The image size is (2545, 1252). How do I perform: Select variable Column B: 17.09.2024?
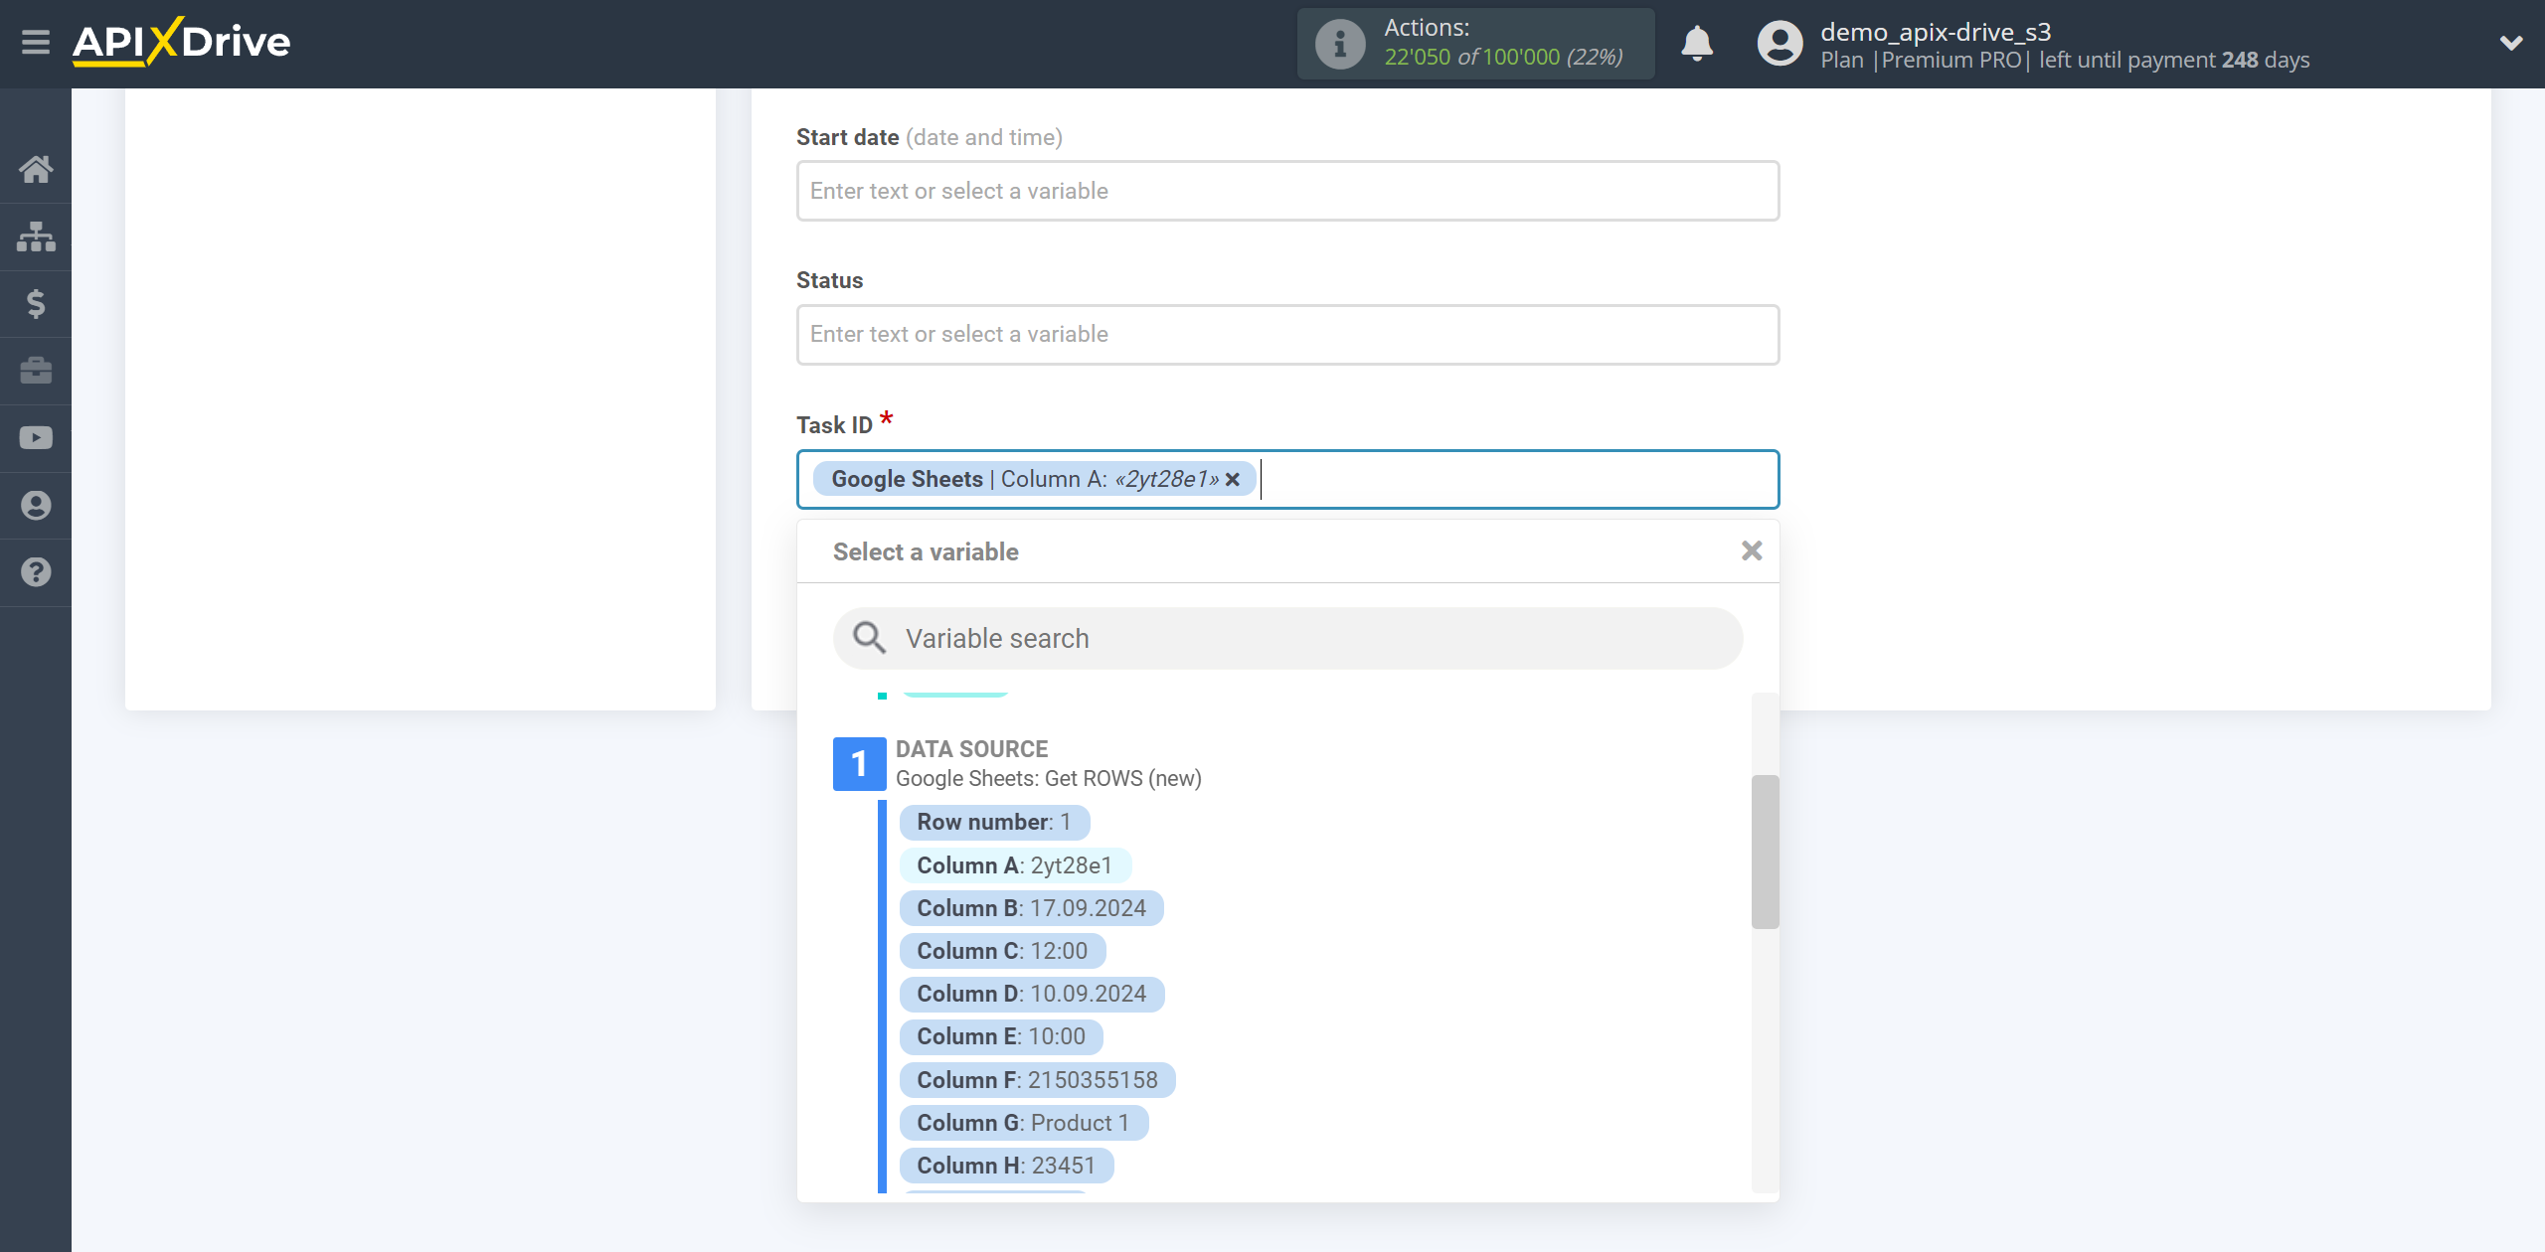pyautogui.click(x=1031, y=908)
